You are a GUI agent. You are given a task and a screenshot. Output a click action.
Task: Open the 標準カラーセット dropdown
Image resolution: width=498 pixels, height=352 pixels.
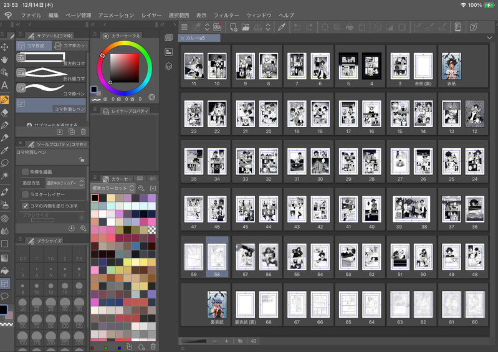point(113,188)
